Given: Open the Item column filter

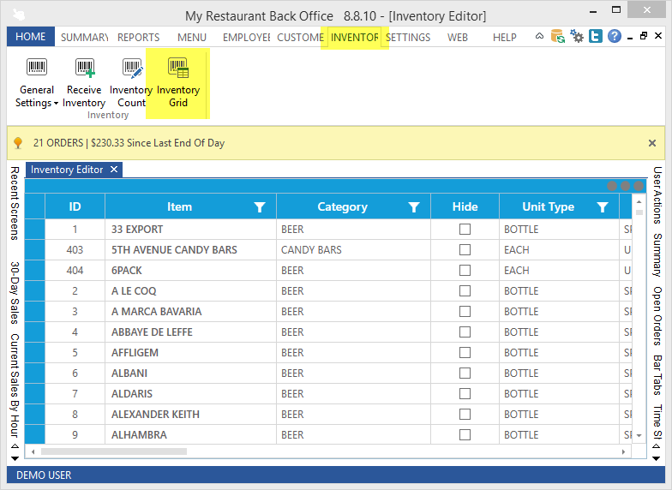Looking at the screenshot, I should click(260, 207).
